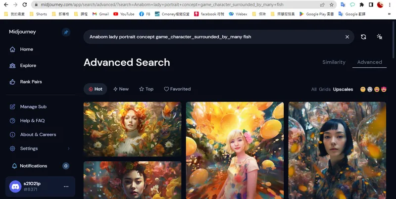Select the New sorting filter

(x=121, y=89)
